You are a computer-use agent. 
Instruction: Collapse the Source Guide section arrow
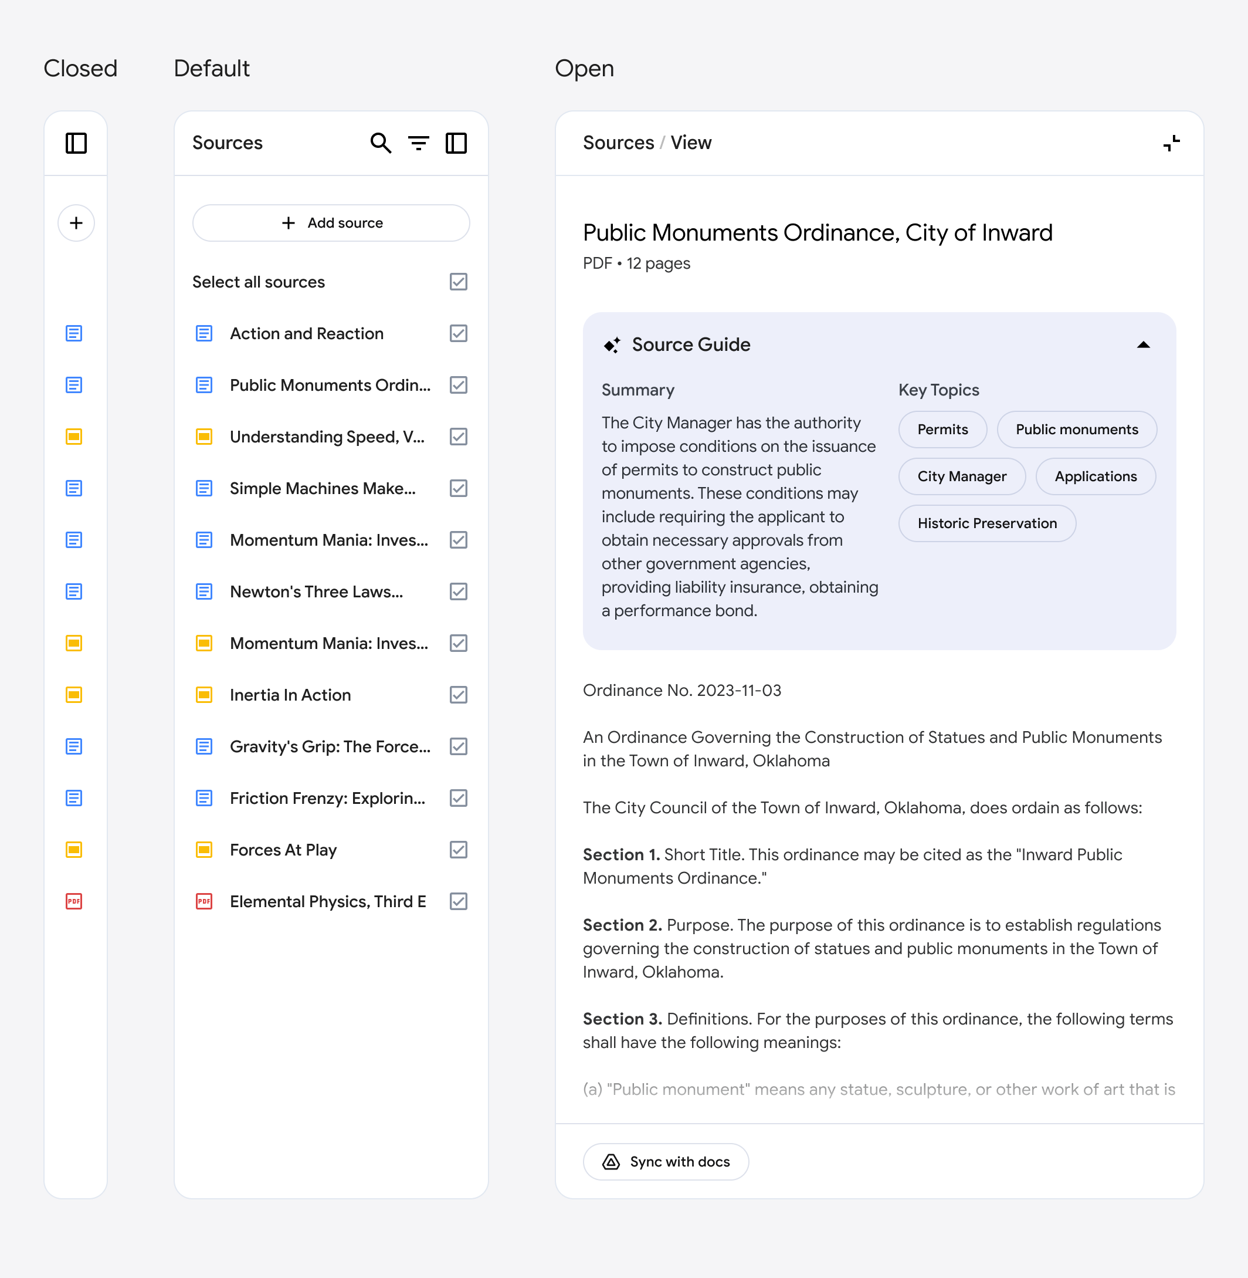point(1143,345)
